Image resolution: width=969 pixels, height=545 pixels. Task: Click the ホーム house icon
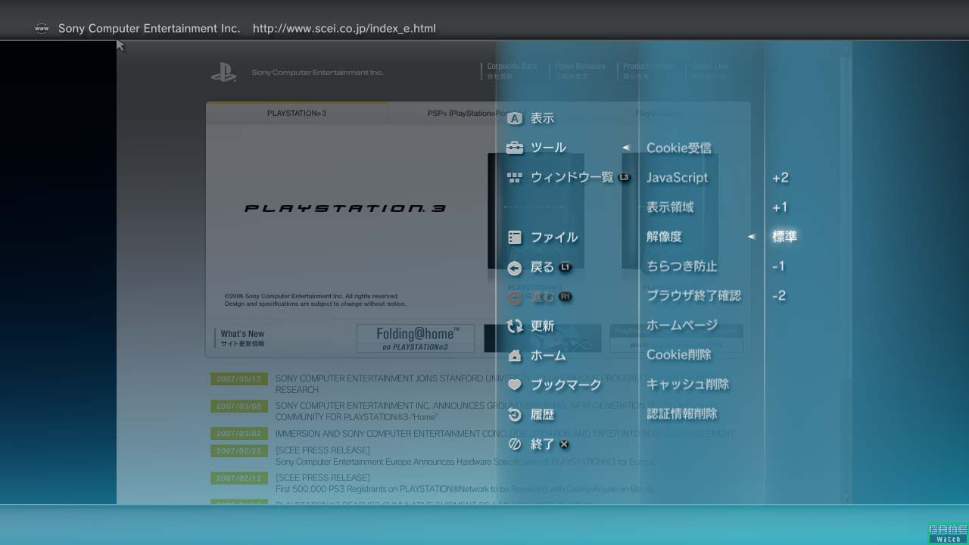515,356
